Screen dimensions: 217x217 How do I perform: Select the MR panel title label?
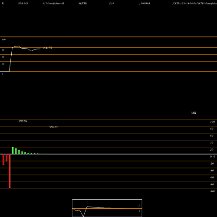pos(194,113)
